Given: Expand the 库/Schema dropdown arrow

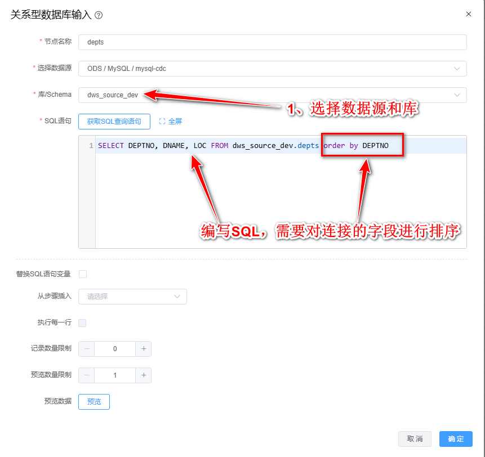Looking at the screenshot, I should pyautogui.click(x=457, y=95).
